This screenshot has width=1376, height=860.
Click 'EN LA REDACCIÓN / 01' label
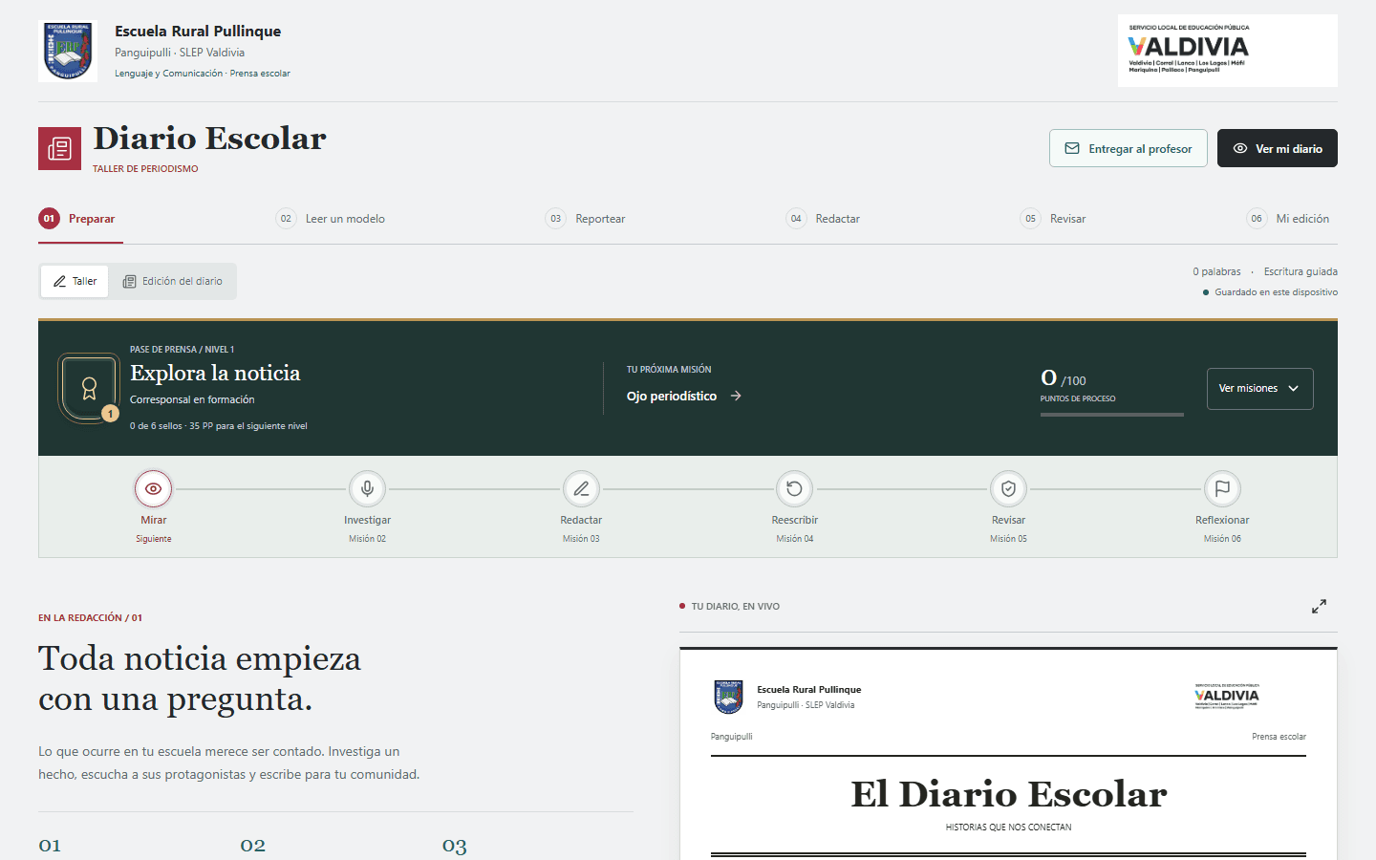point(90,618)
